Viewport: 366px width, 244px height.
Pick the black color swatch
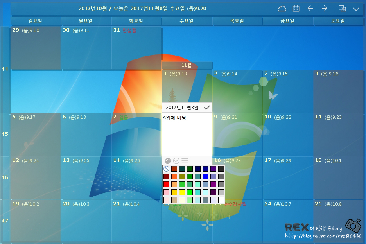(221, 169)
